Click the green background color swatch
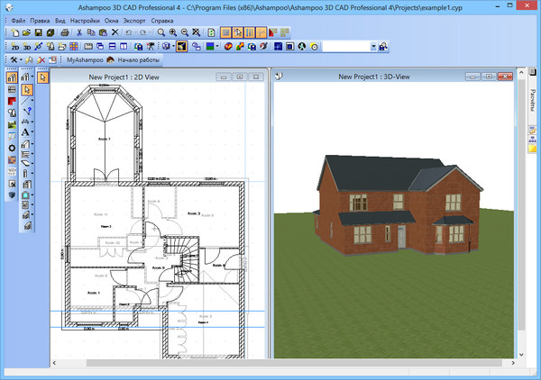This screenshot has height=380, width=541. (209, 46)
